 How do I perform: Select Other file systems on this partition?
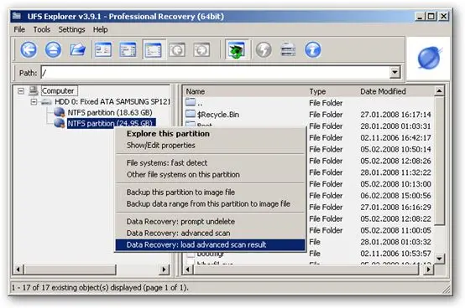[x=211, y=174]
